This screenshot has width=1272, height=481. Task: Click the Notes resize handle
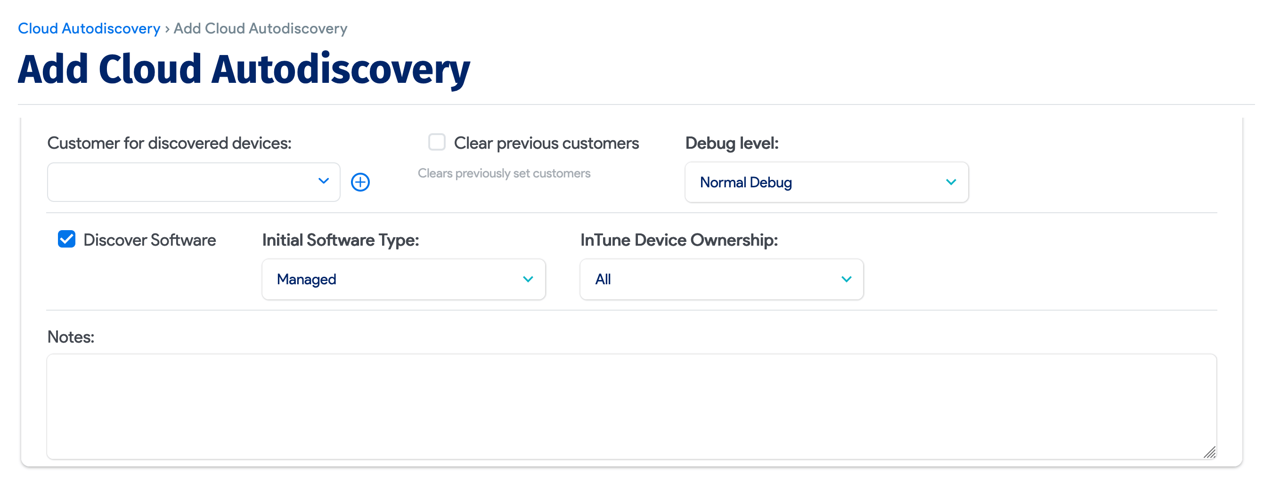(x=1211, y=452)
